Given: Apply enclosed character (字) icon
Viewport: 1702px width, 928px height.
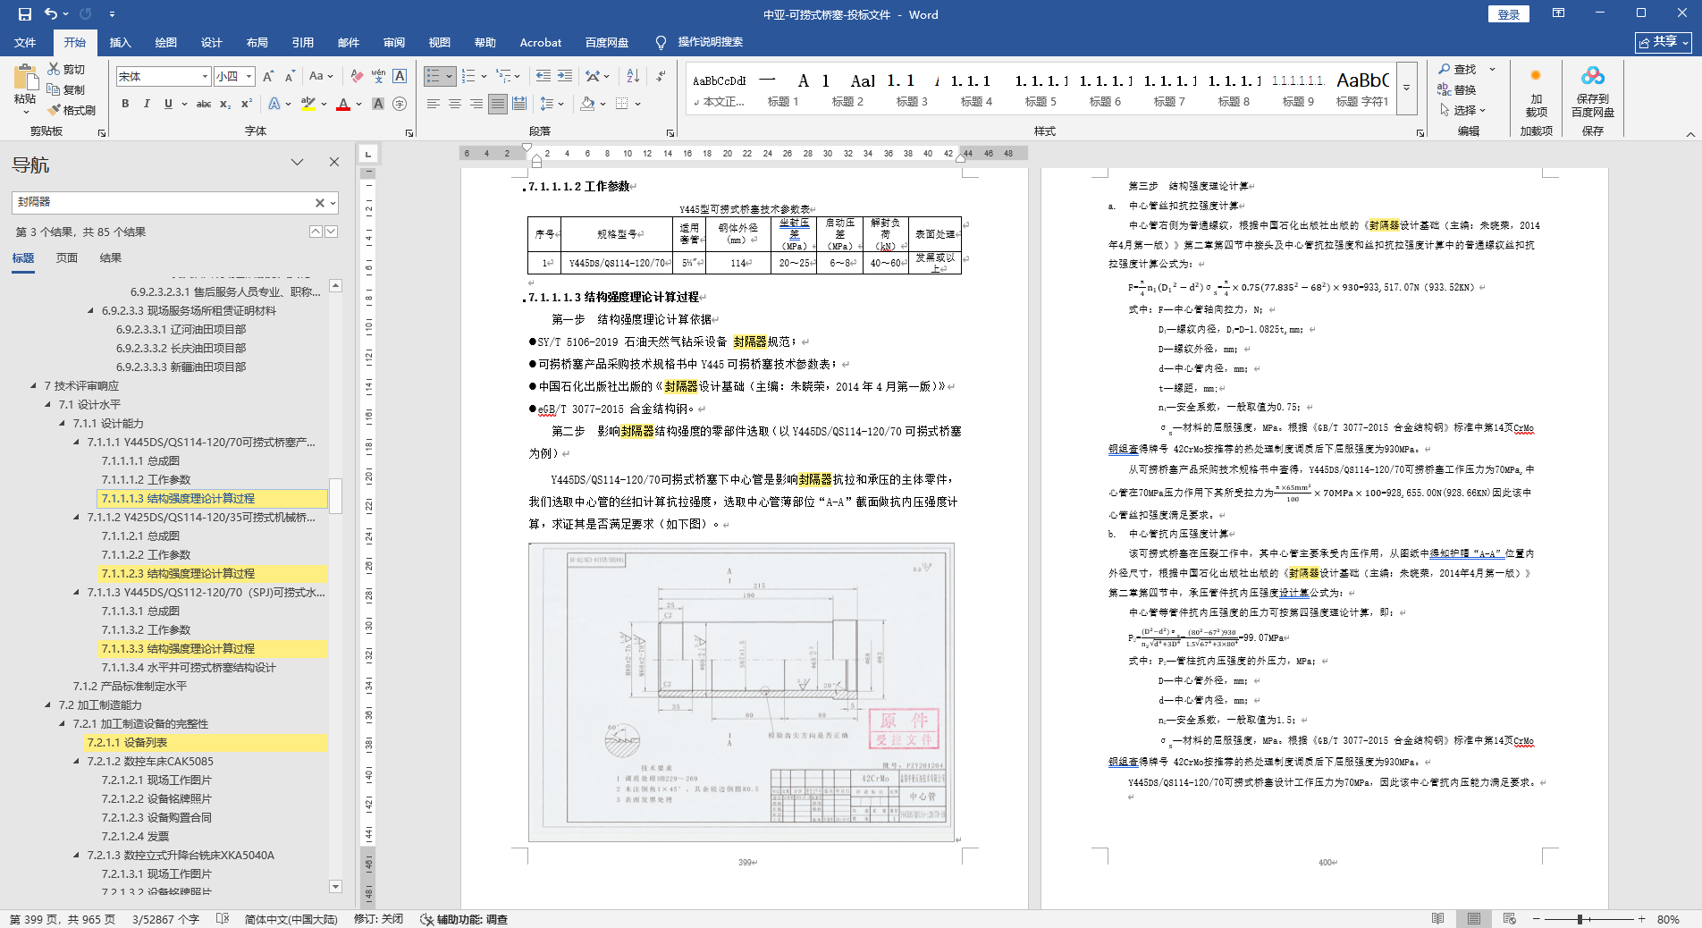Looking at the screenshot, I should click(400, 104).
